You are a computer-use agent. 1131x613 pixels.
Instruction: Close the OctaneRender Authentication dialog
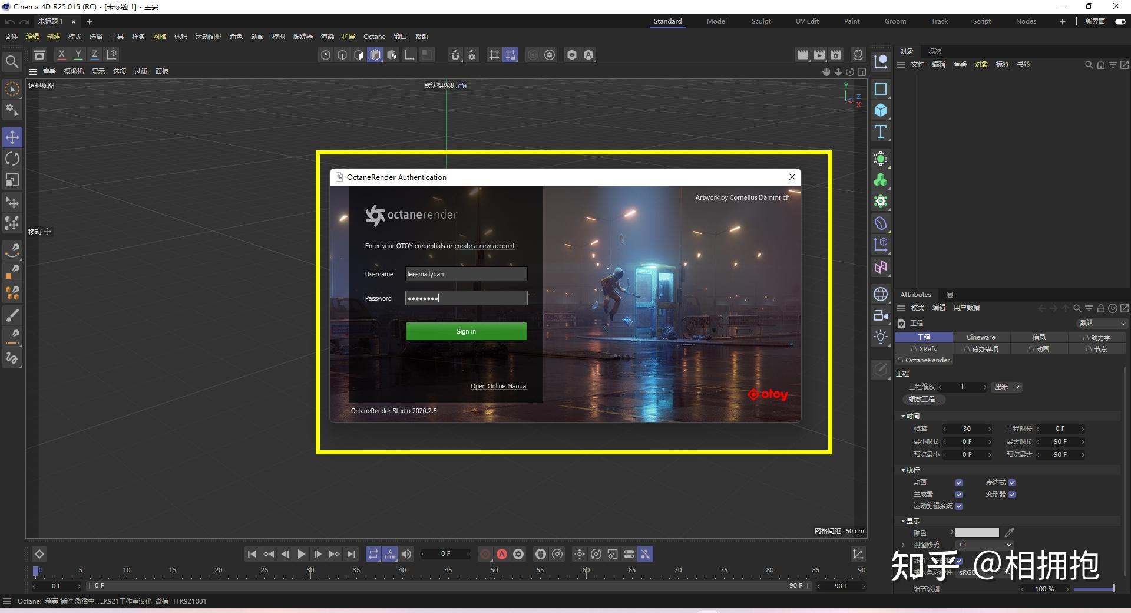tap(792, 177)
